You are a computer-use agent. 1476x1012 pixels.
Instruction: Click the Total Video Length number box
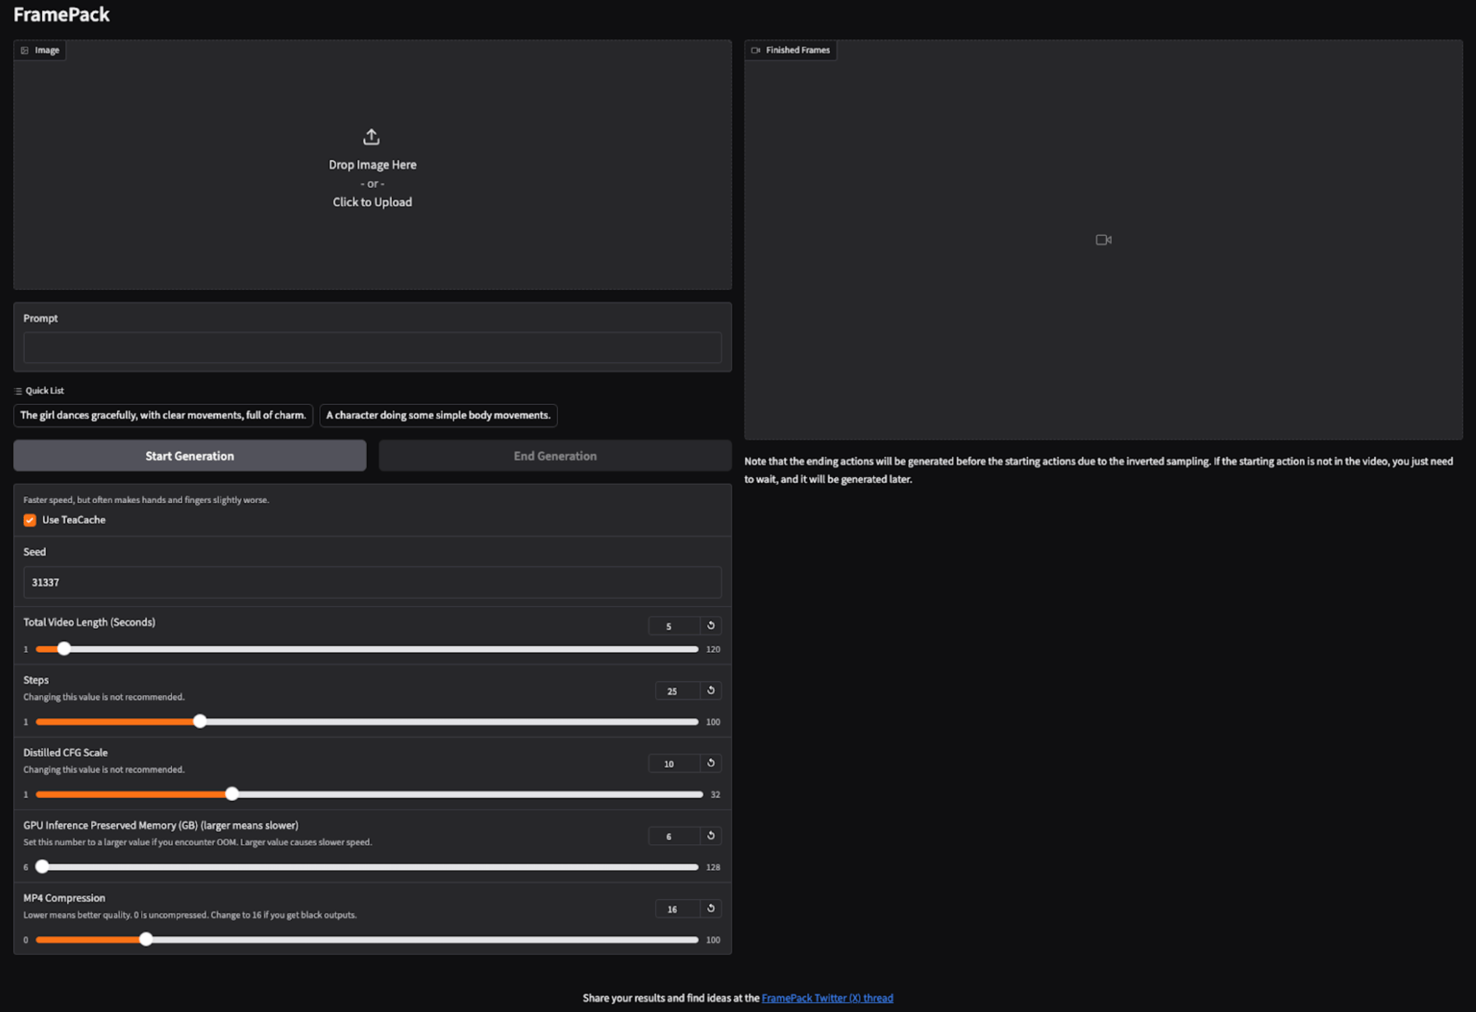(674, 626)
